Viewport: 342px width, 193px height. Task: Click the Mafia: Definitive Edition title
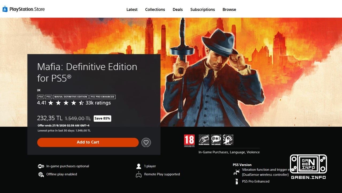[x=87, y=72]
